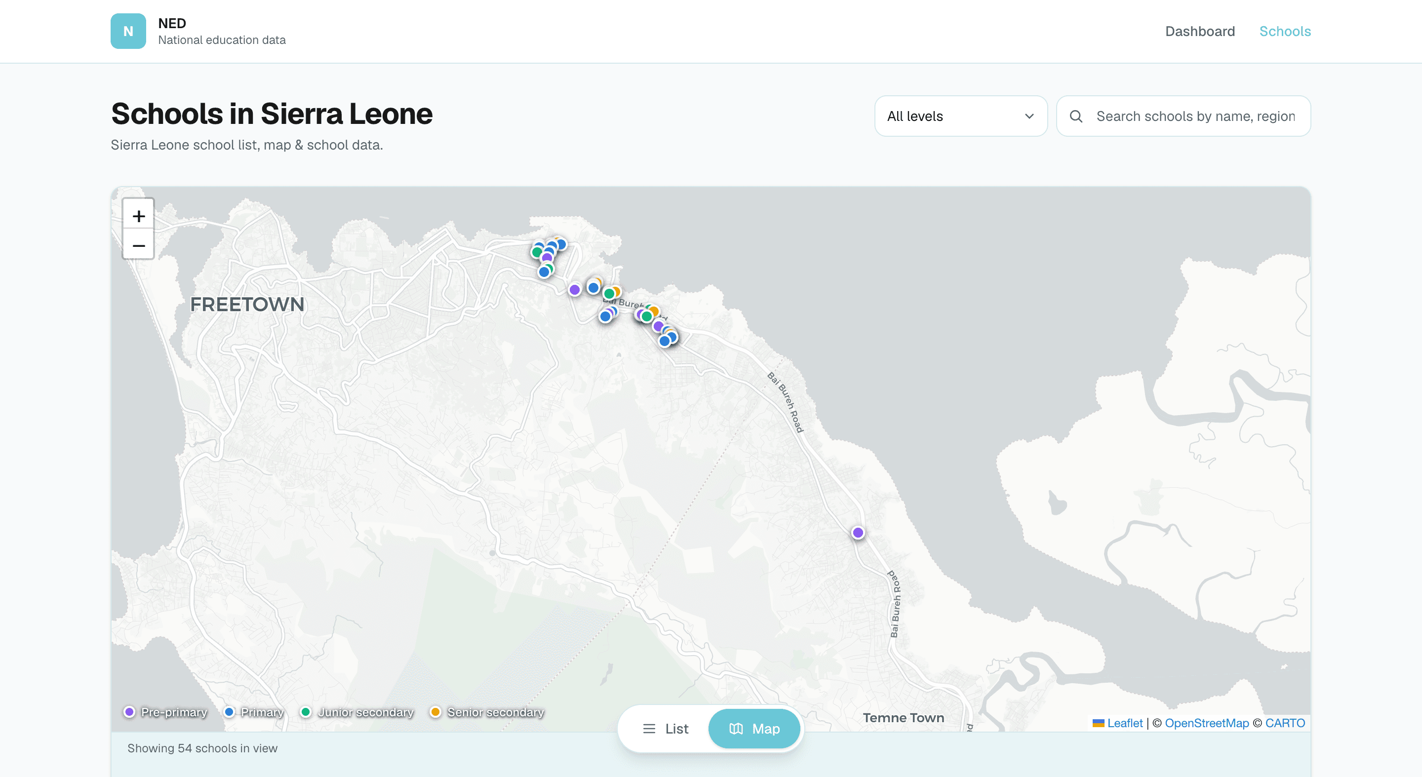Click the Senior secondary orange legend dot
This screenshot has height=777, width=1422.
(x=435, y=712)
